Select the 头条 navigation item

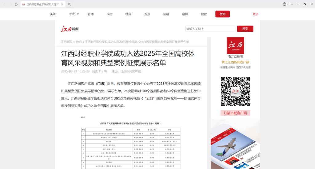coord(53,14)
